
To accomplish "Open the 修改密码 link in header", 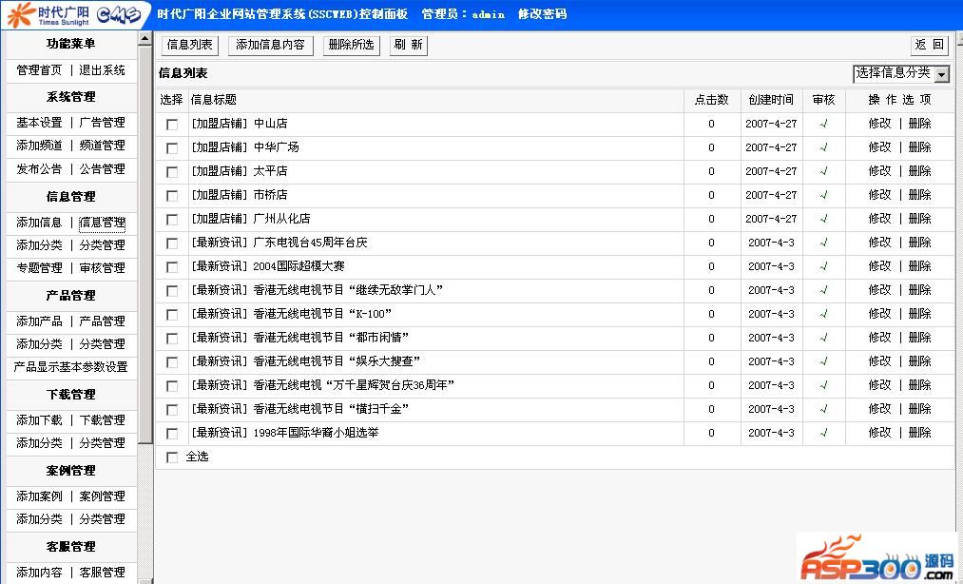I will tap(542, 14).
